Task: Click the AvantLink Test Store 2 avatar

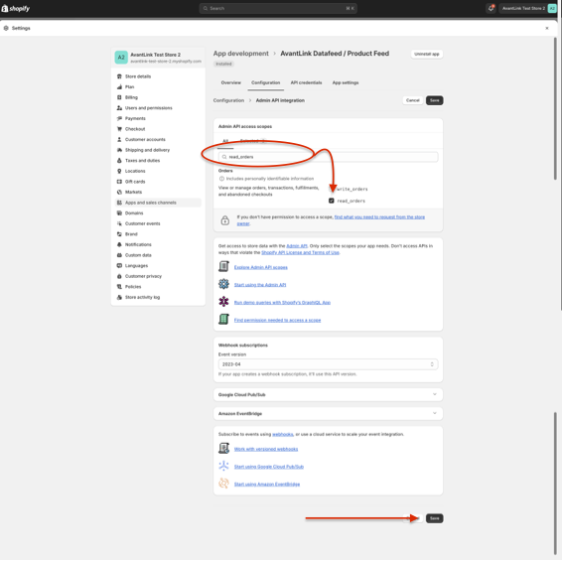Action: click(121, 58)
